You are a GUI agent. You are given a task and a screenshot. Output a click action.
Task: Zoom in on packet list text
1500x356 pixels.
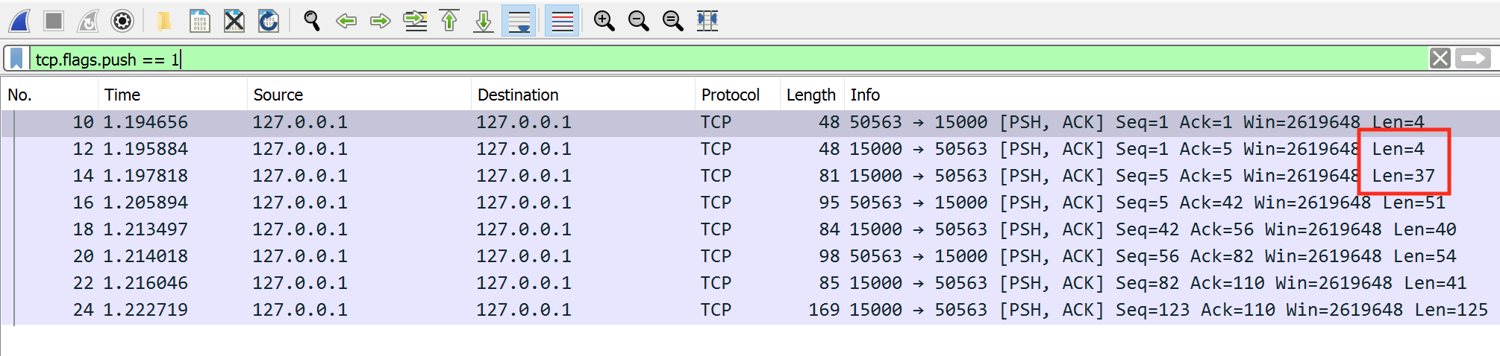point(604,21)
